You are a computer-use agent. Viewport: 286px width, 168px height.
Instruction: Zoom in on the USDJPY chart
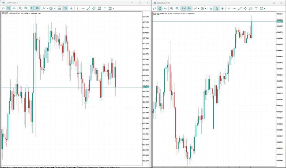click(20, 8)
